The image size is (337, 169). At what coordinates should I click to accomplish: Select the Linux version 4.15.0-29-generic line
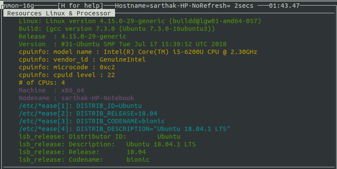140,21
